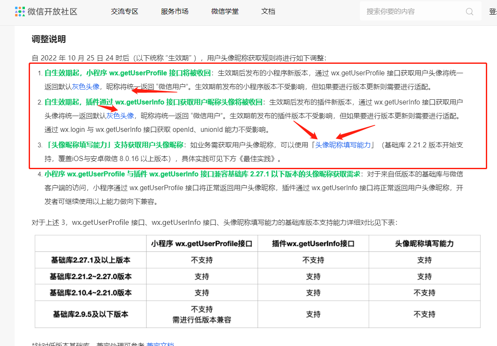Go to the 微信学堂 nav item
The image size is (497, 346).
point(225,12)
